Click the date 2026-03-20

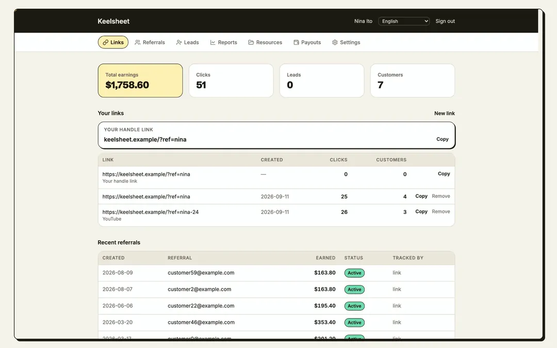tap(118, 322)
